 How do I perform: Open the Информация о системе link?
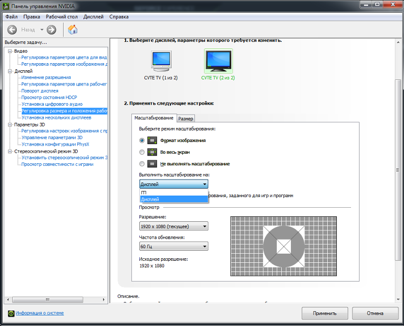pos(40,313)
